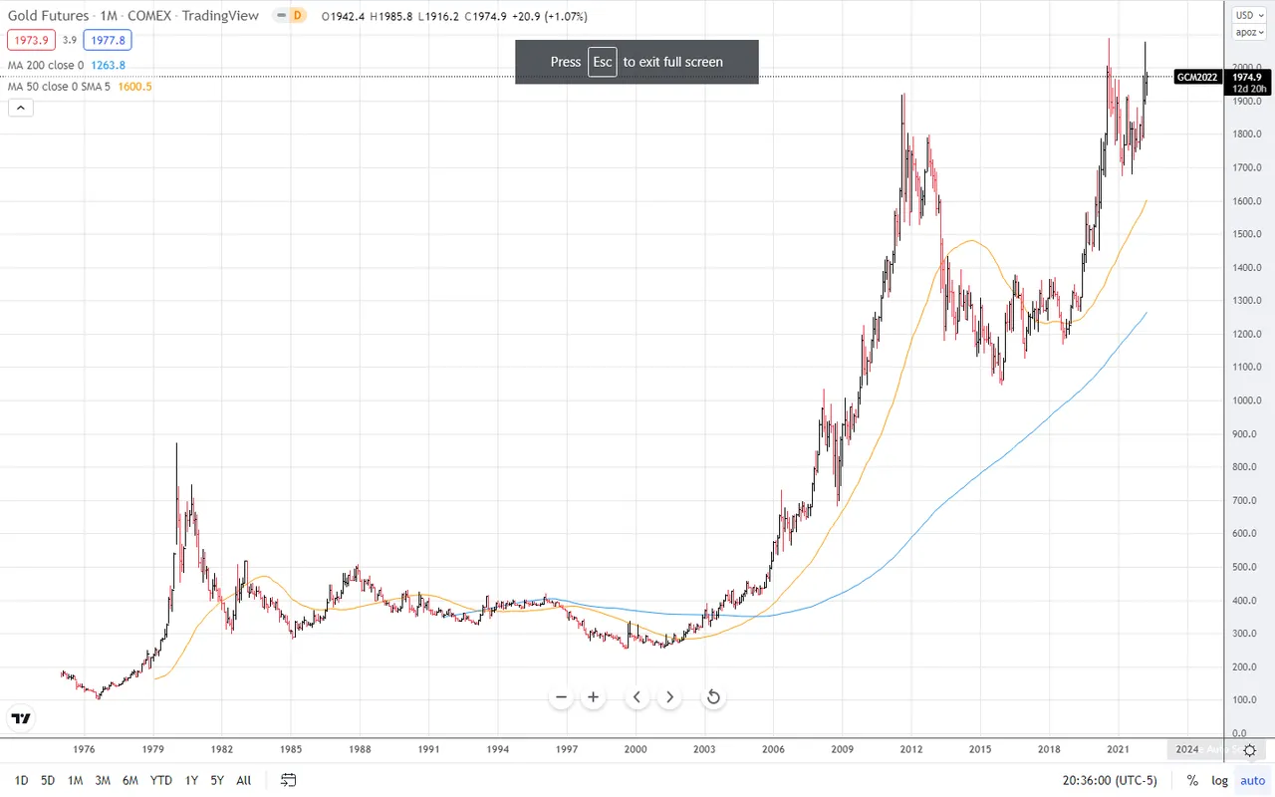Select the 3M time range

tap(103, 780)
